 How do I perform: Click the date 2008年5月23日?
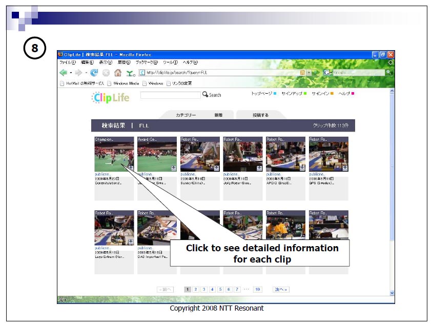107,179
